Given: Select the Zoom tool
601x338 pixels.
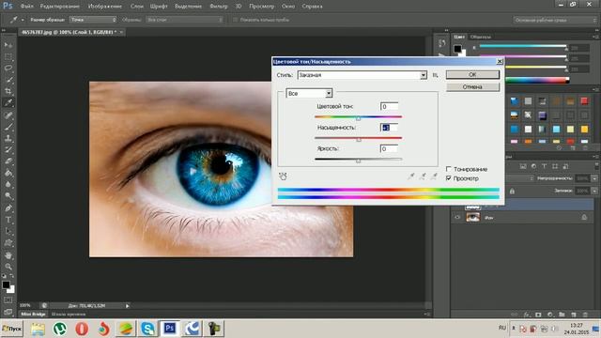Looking at the screenshot, I should pos(8,267).
